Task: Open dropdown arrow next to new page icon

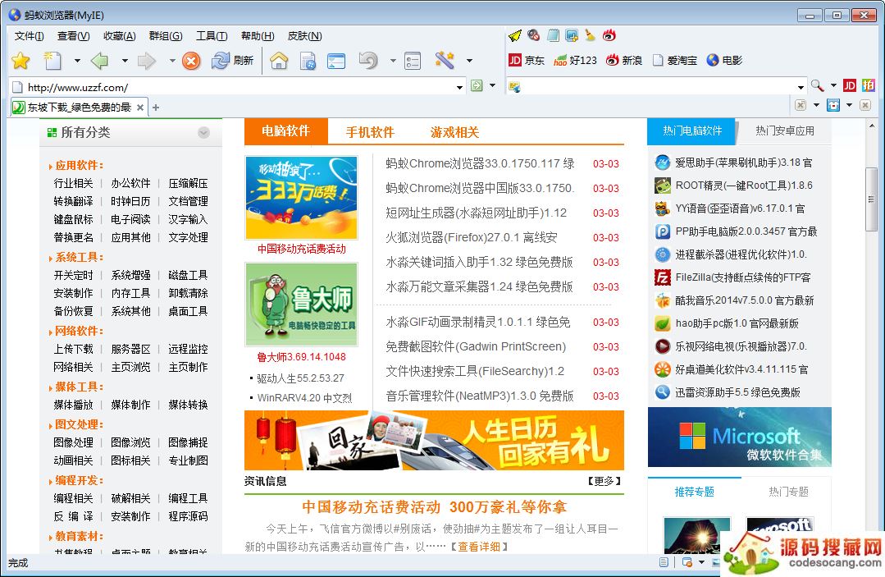Action: (x=77, y=61)
